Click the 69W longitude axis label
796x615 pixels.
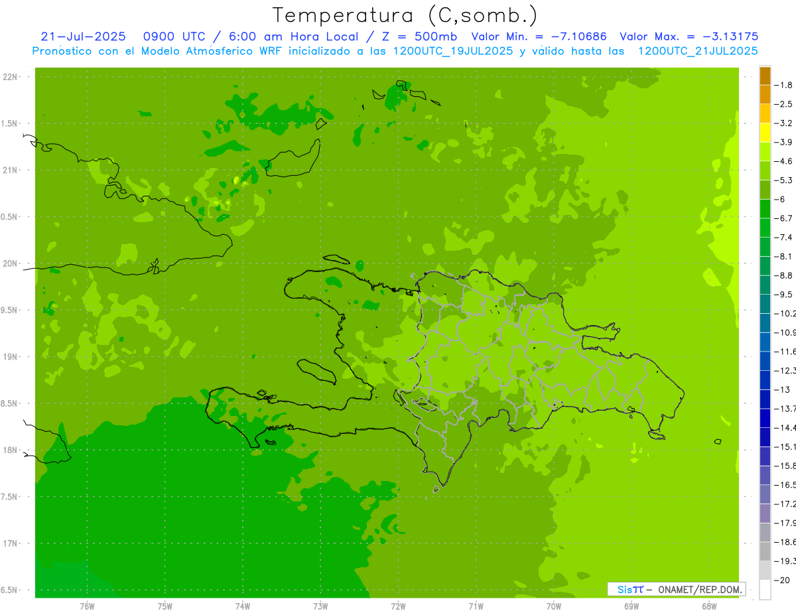631,606
